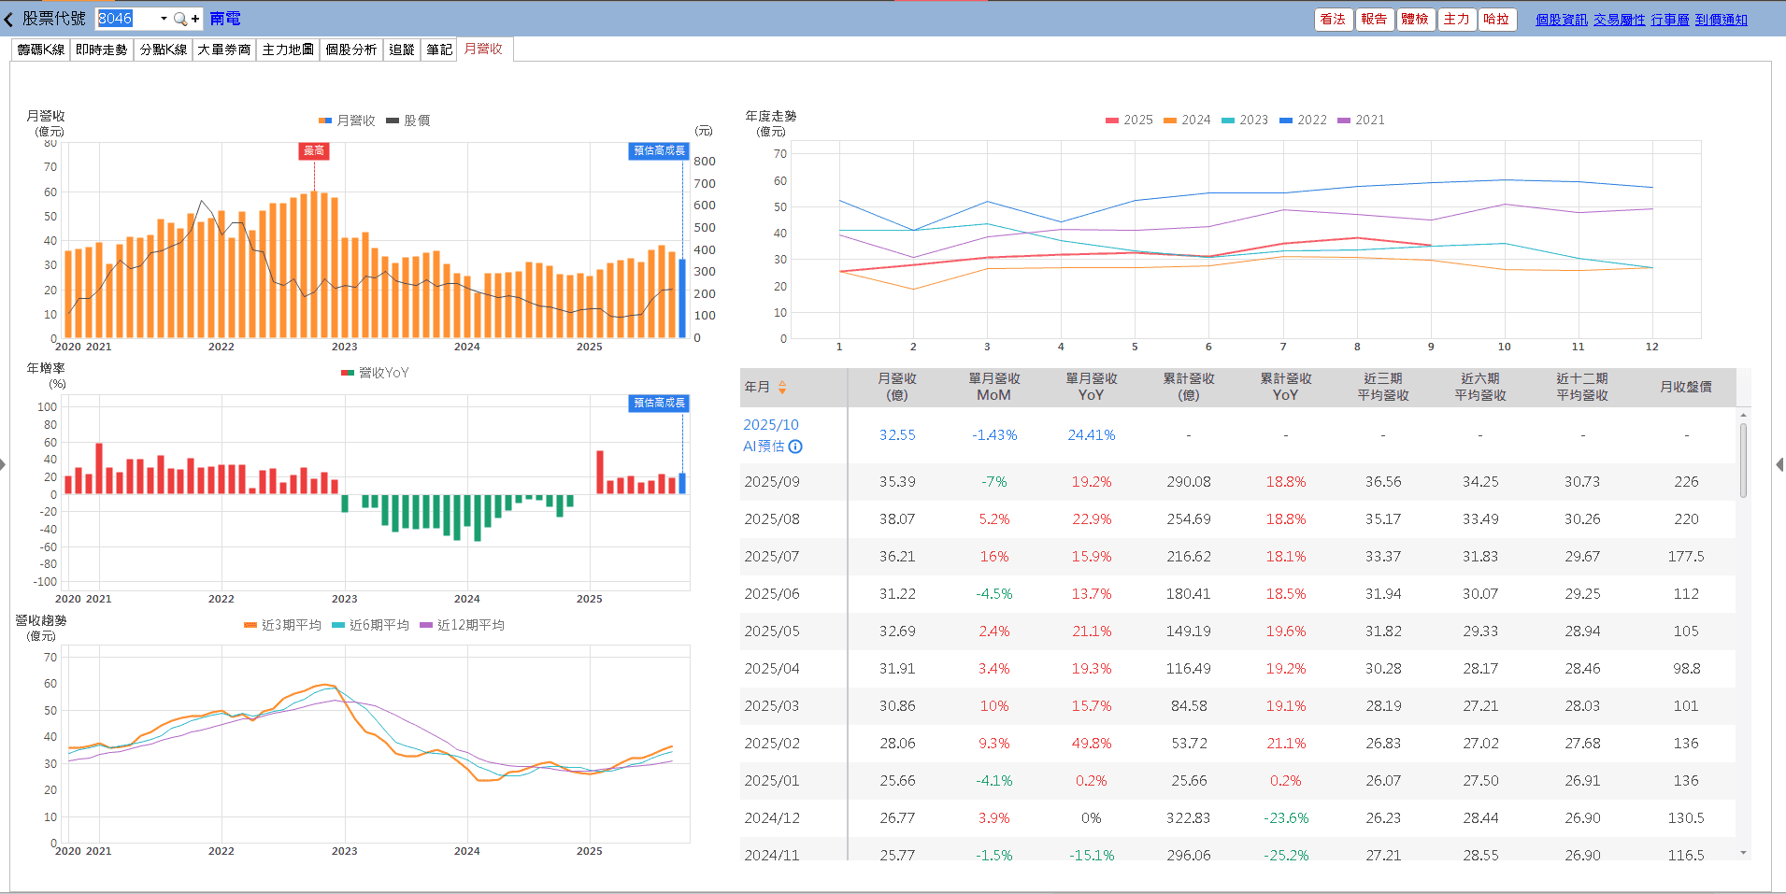1786x894 pixels.
Task: Click the table scrollbar down arrow
Action: (1743, 852)
